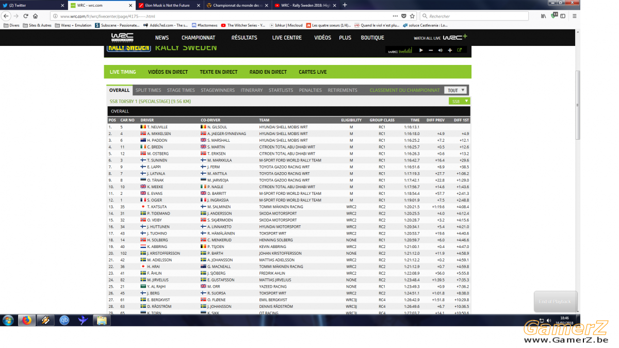Open the page actions three-dot menu
Viewport: 619px width, 348px height.
(396, 16)
